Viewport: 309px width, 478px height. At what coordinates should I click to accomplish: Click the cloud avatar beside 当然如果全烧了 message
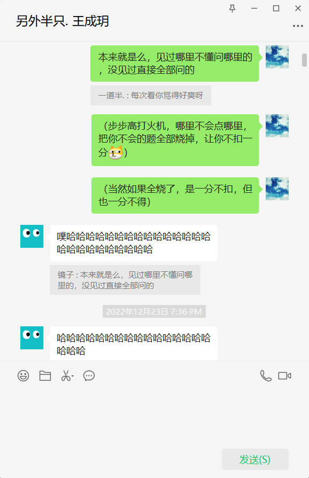coord(277,189)
